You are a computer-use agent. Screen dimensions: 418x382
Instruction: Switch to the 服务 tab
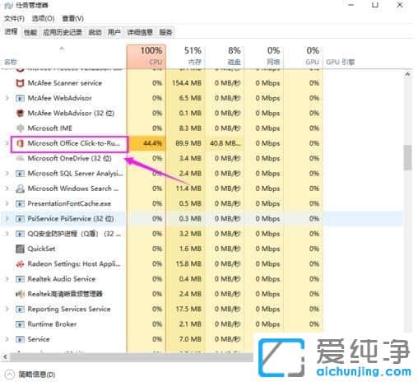(165, 32)
